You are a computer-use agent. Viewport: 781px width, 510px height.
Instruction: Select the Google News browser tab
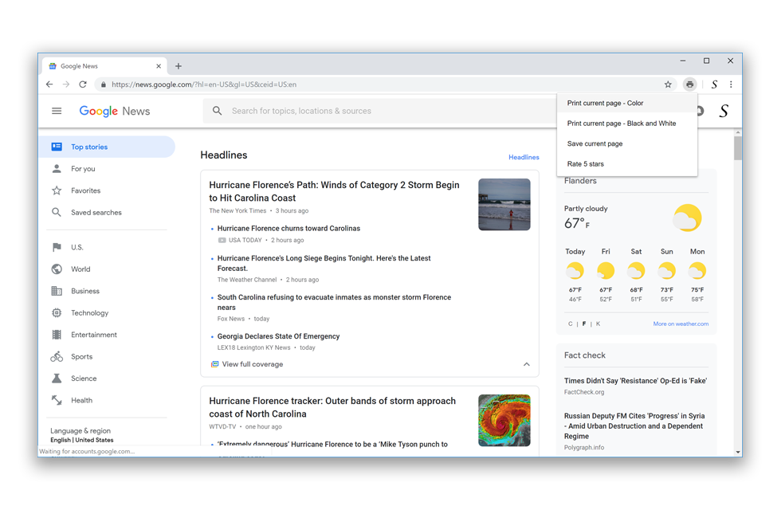point(104,65)
